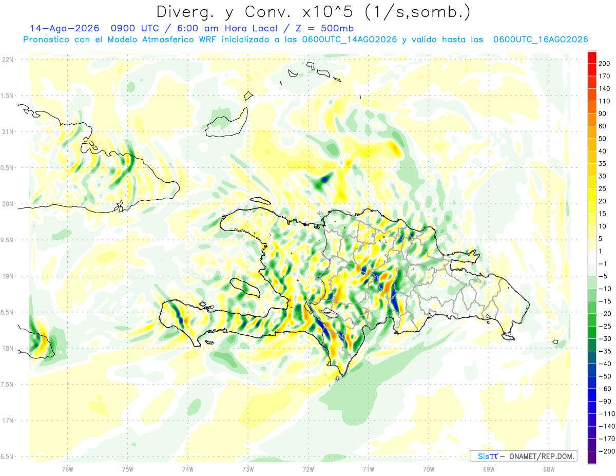This screenshot has height=476, width=616.
Task: Click the '-25' color scale label
Action: coord(605,326)
